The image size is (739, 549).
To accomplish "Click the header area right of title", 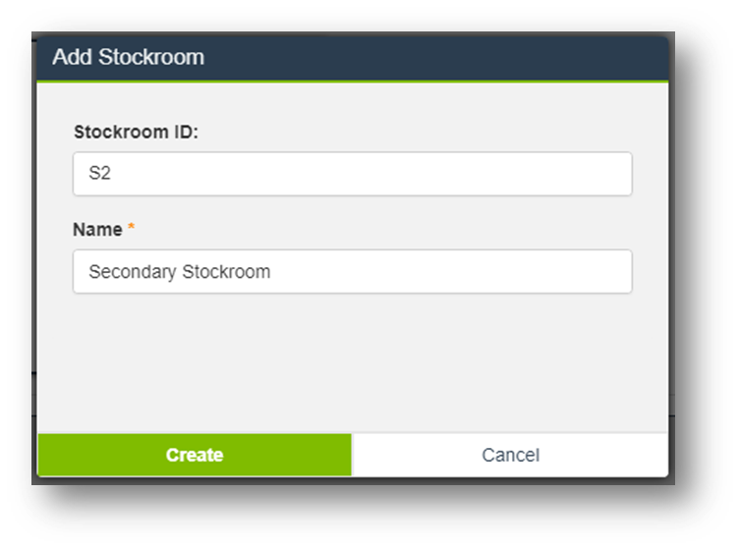I will (x=491, y=57).
